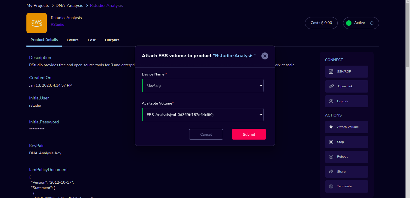Click the masked InitialPassword value

[x=37, y=129]
